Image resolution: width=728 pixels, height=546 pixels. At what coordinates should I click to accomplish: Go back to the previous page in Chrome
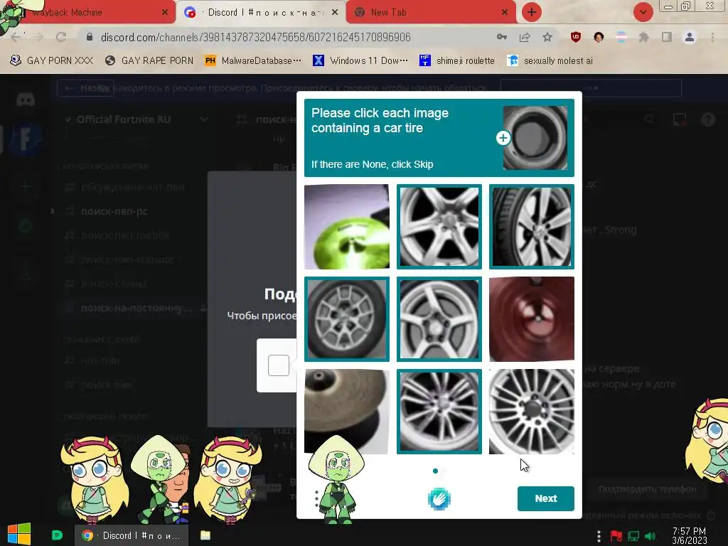pyautogui.click(x=16, y=37)
